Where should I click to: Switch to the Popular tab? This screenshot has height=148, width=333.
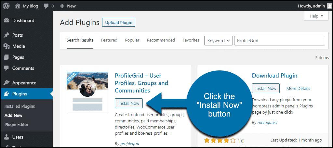coord(132,40)
